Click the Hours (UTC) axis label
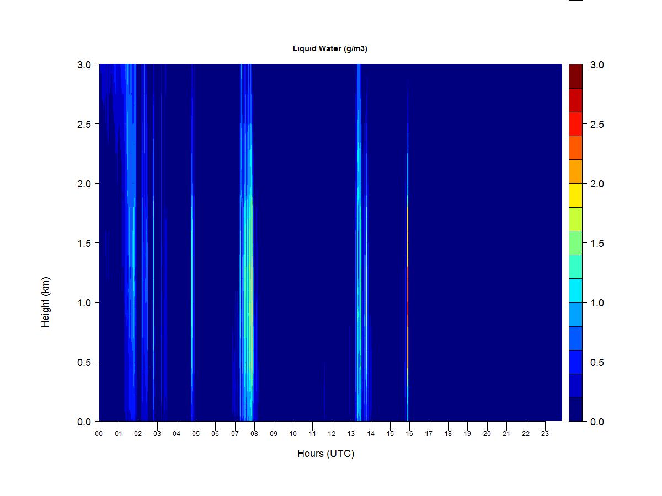Image resolution: width=662 pixels, height=496 pixels. pyautogui.click(x=325, y=454)
